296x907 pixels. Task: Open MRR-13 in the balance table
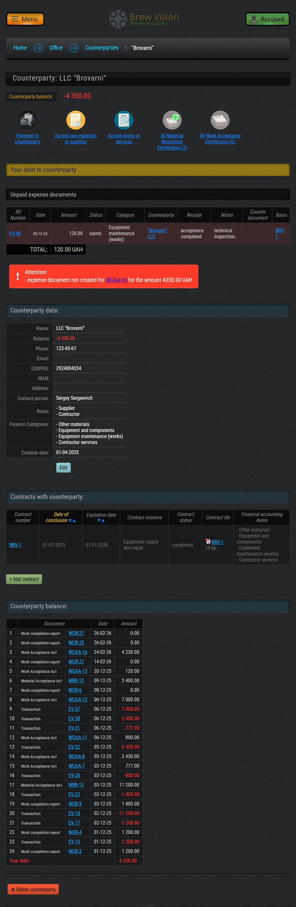(x=76, y=681)
